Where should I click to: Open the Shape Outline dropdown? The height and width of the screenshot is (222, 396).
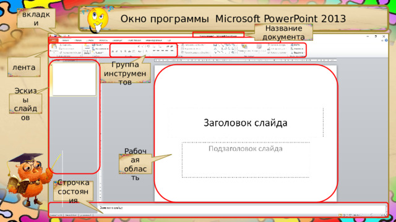click(277, 49)
